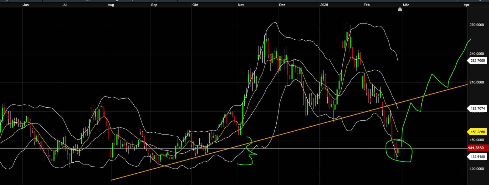Click the 2025 label on time axis
This screenshot has width=489, height=185.
(324, 5)
